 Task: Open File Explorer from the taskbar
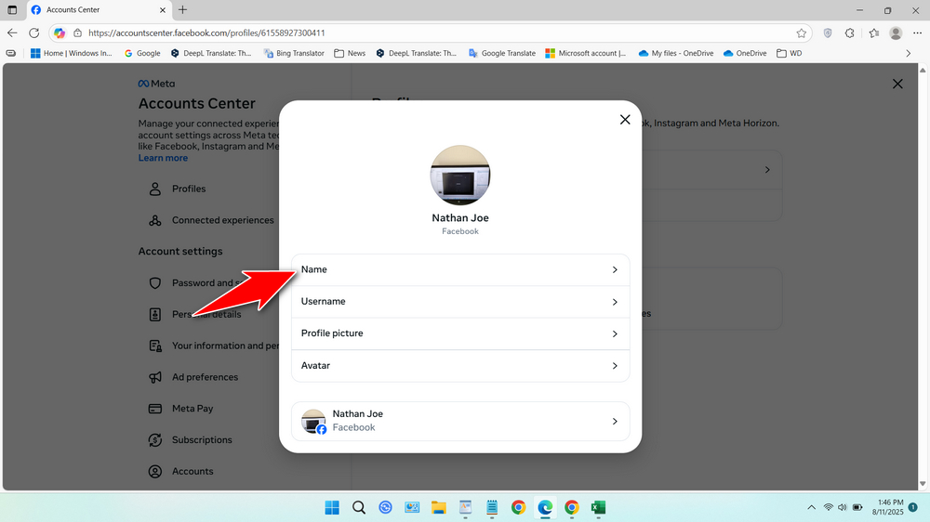coord(439,507)
